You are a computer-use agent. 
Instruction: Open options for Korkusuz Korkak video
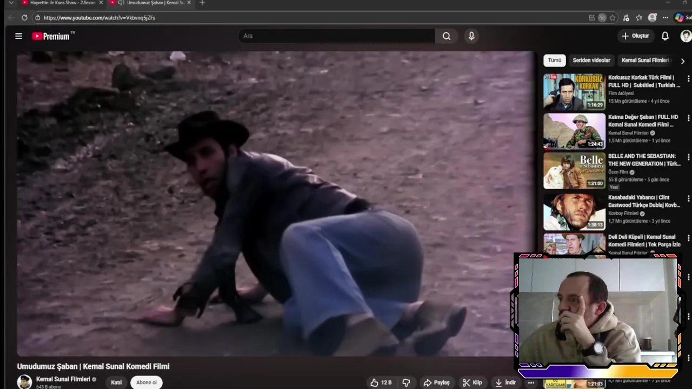688,79
